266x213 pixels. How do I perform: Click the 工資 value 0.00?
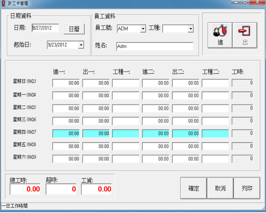(96, 189)
